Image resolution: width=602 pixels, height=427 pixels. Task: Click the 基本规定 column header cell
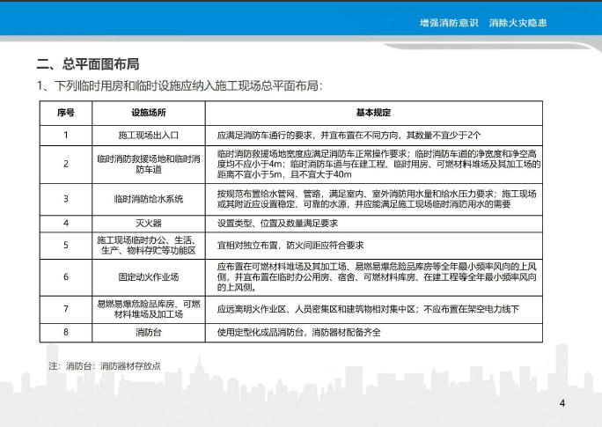click(x=373, y=113)
